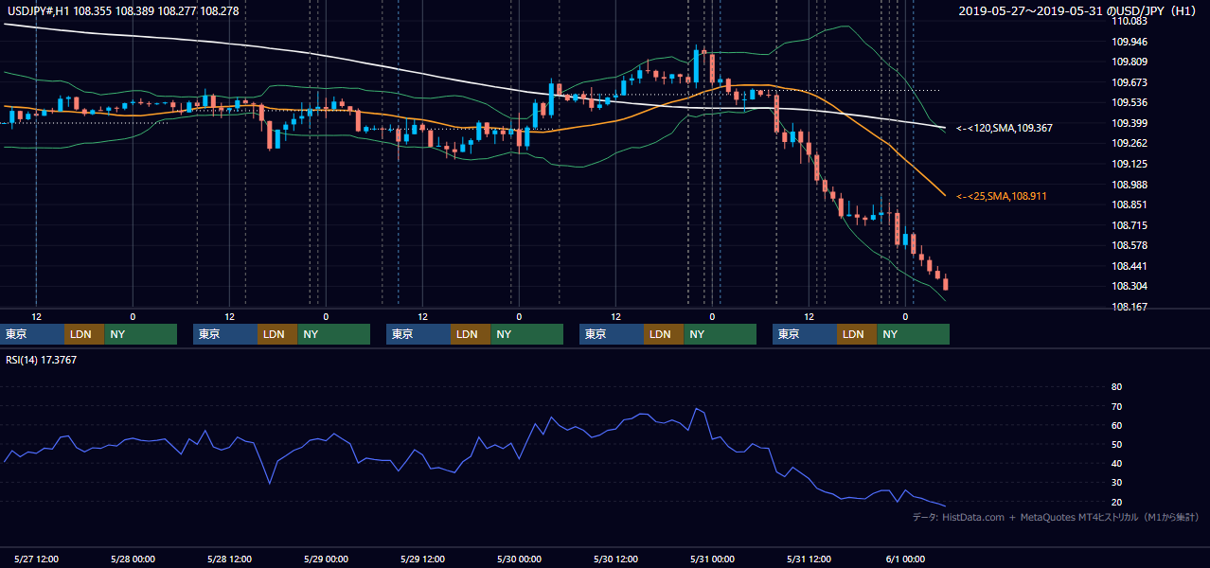Select the 5/28 00:00 date label

(132, 559)
